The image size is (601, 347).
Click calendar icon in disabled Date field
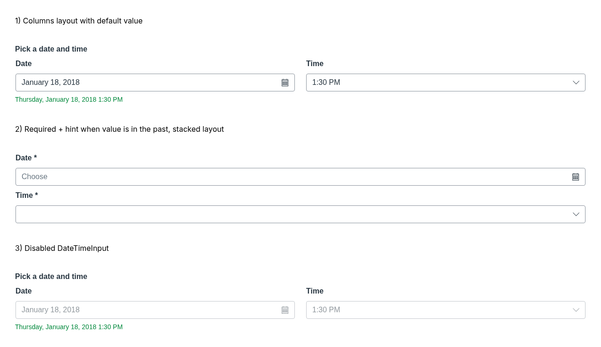pos(285,310)
